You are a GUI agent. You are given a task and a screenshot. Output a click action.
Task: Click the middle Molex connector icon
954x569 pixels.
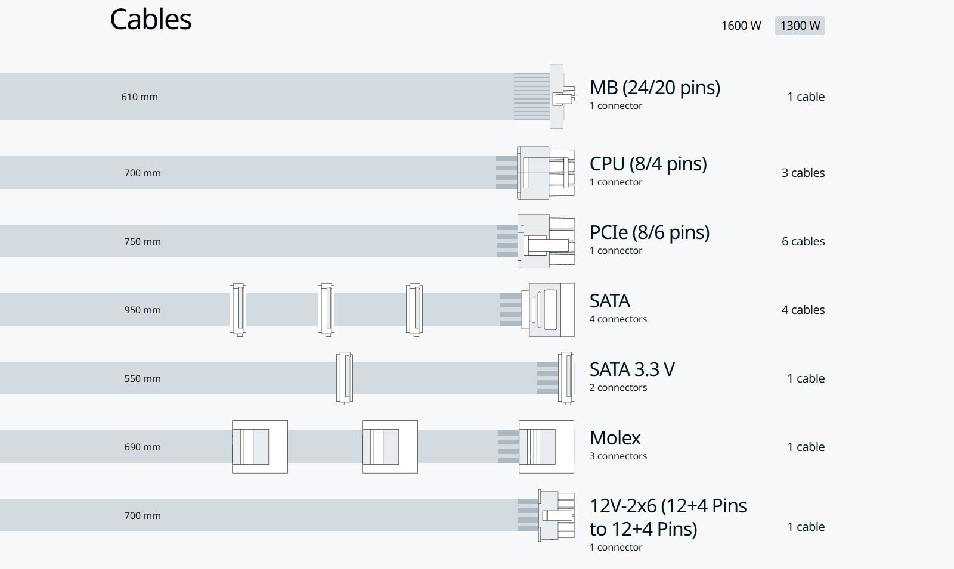[x=389, y=447]
